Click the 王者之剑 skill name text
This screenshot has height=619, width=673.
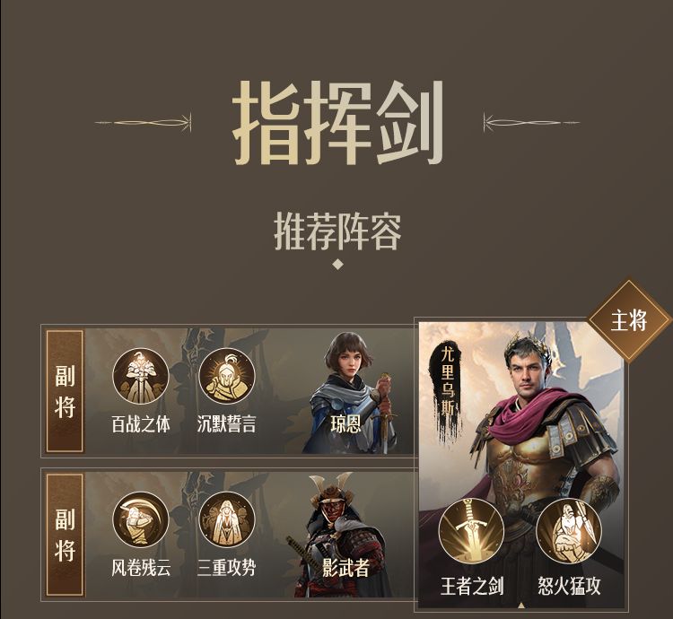472,586
